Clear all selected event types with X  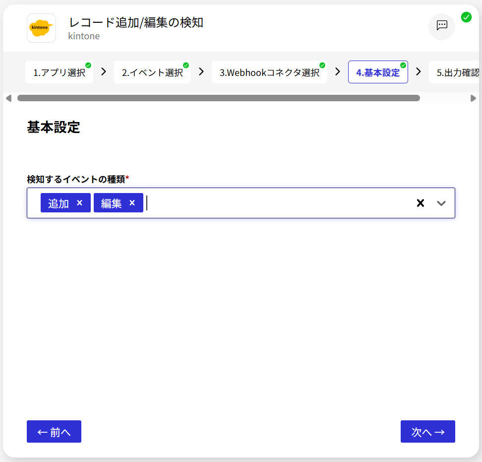point(421,203)
